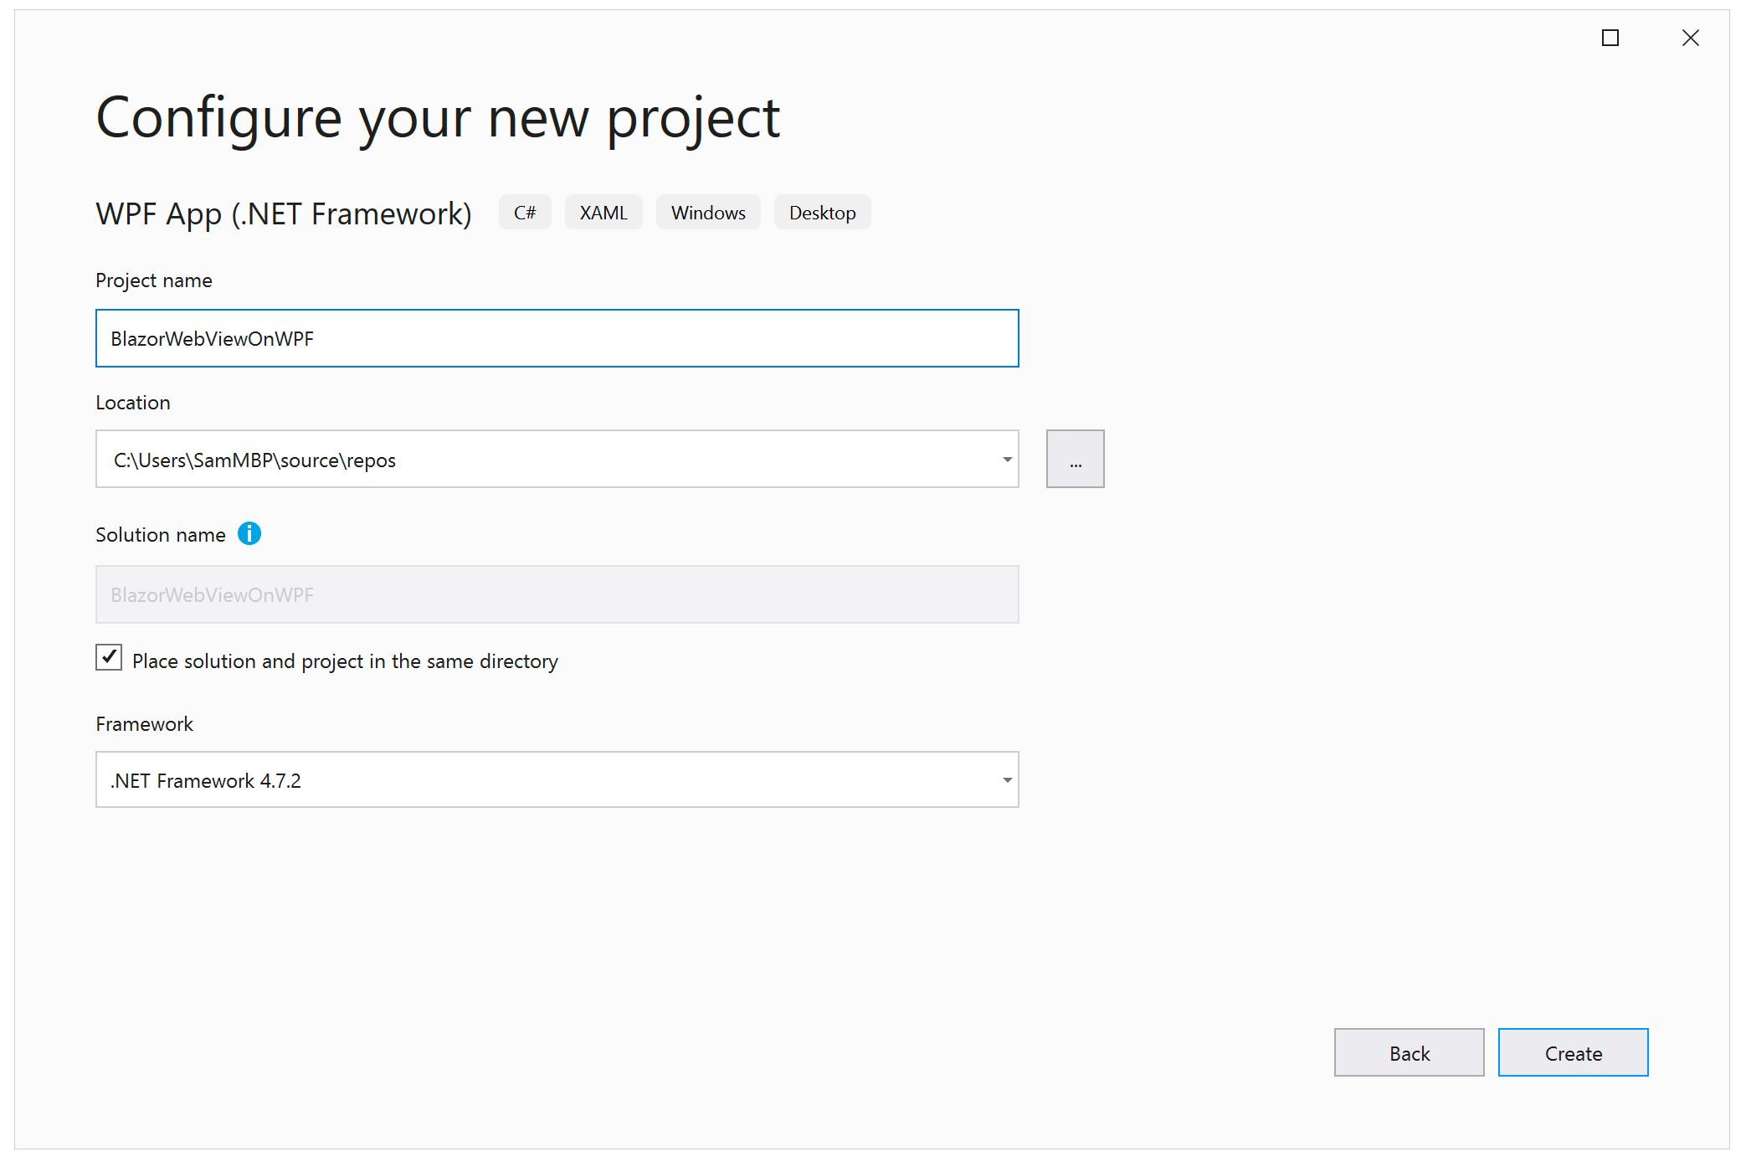Click the disabled Solution name field

pos(557,594)
